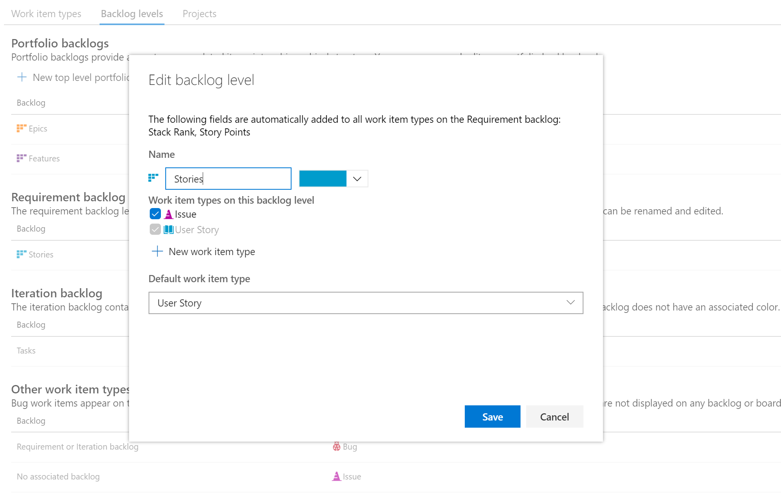This screenshot has width=781, height=503.
Task: Expand the backlog level color picker dropdown
Action: tap(357, 178)
